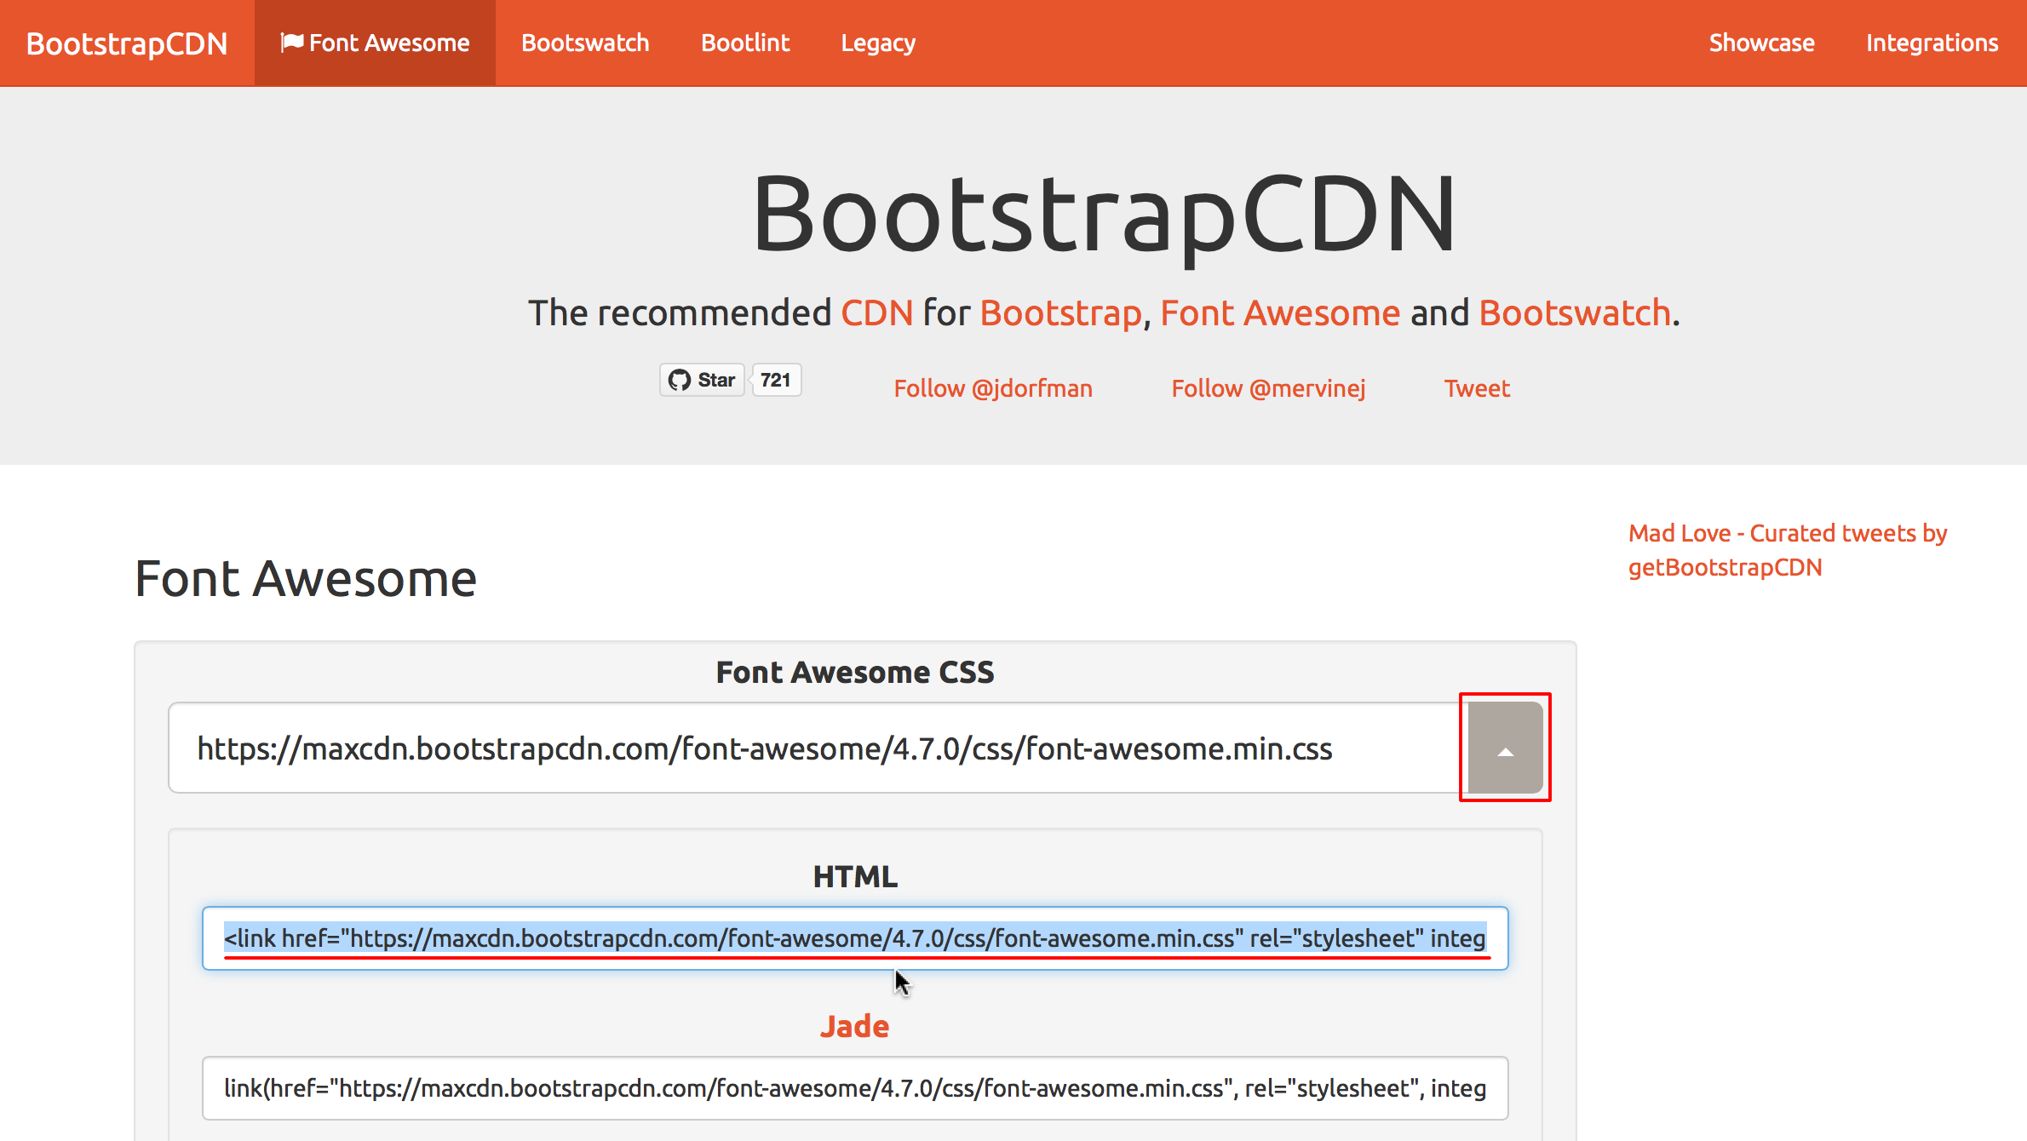Click the Jade link snippet input field

pos(855,1088)
